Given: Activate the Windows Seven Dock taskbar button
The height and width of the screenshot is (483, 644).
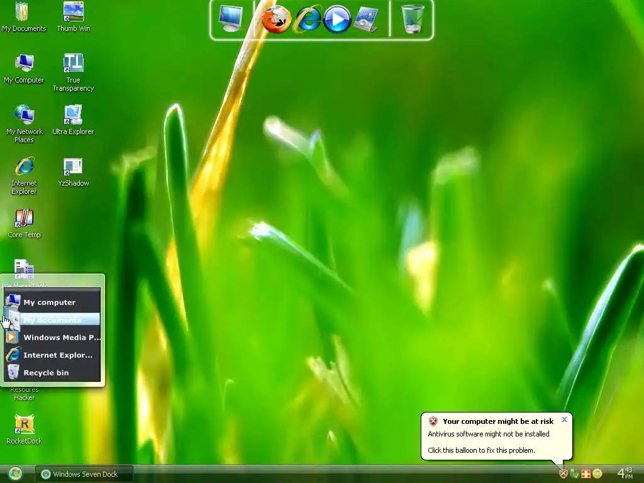Looking at the screenshot, I should pos(84,474).
